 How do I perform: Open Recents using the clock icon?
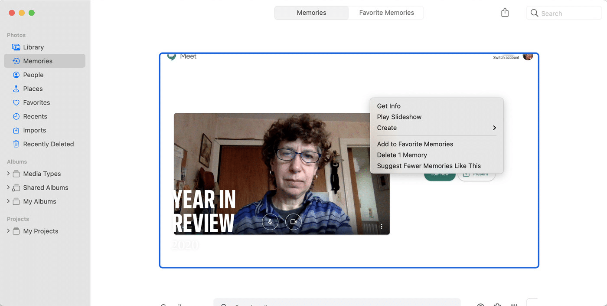coord(16,117)
